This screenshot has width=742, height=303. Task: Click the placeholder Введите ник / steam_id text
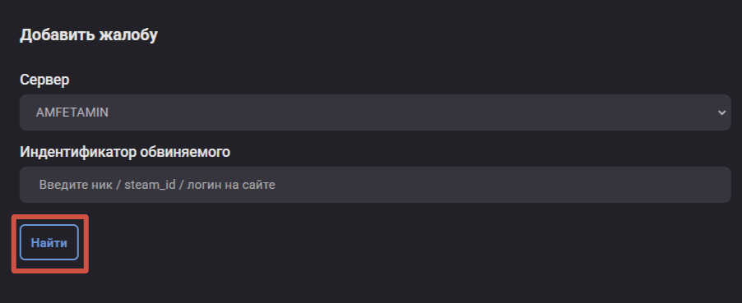[x=107, y=185]
